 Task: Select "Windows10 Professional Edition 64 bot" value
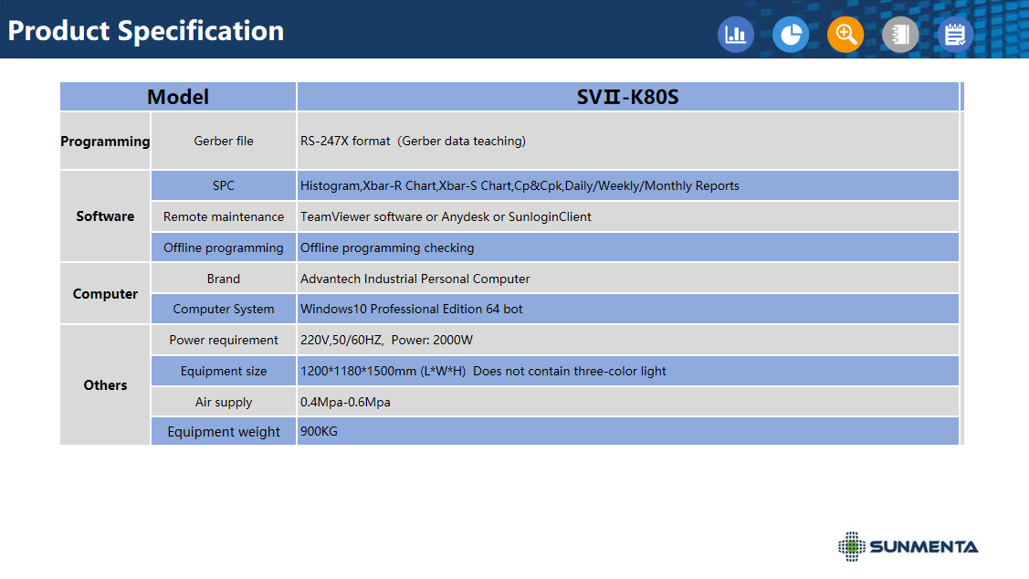(x=412, y=309)
